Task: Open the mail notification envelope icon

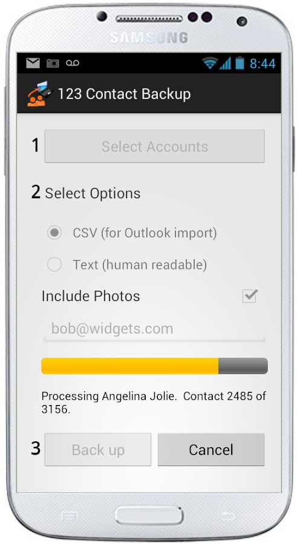Action: (33, 63)
